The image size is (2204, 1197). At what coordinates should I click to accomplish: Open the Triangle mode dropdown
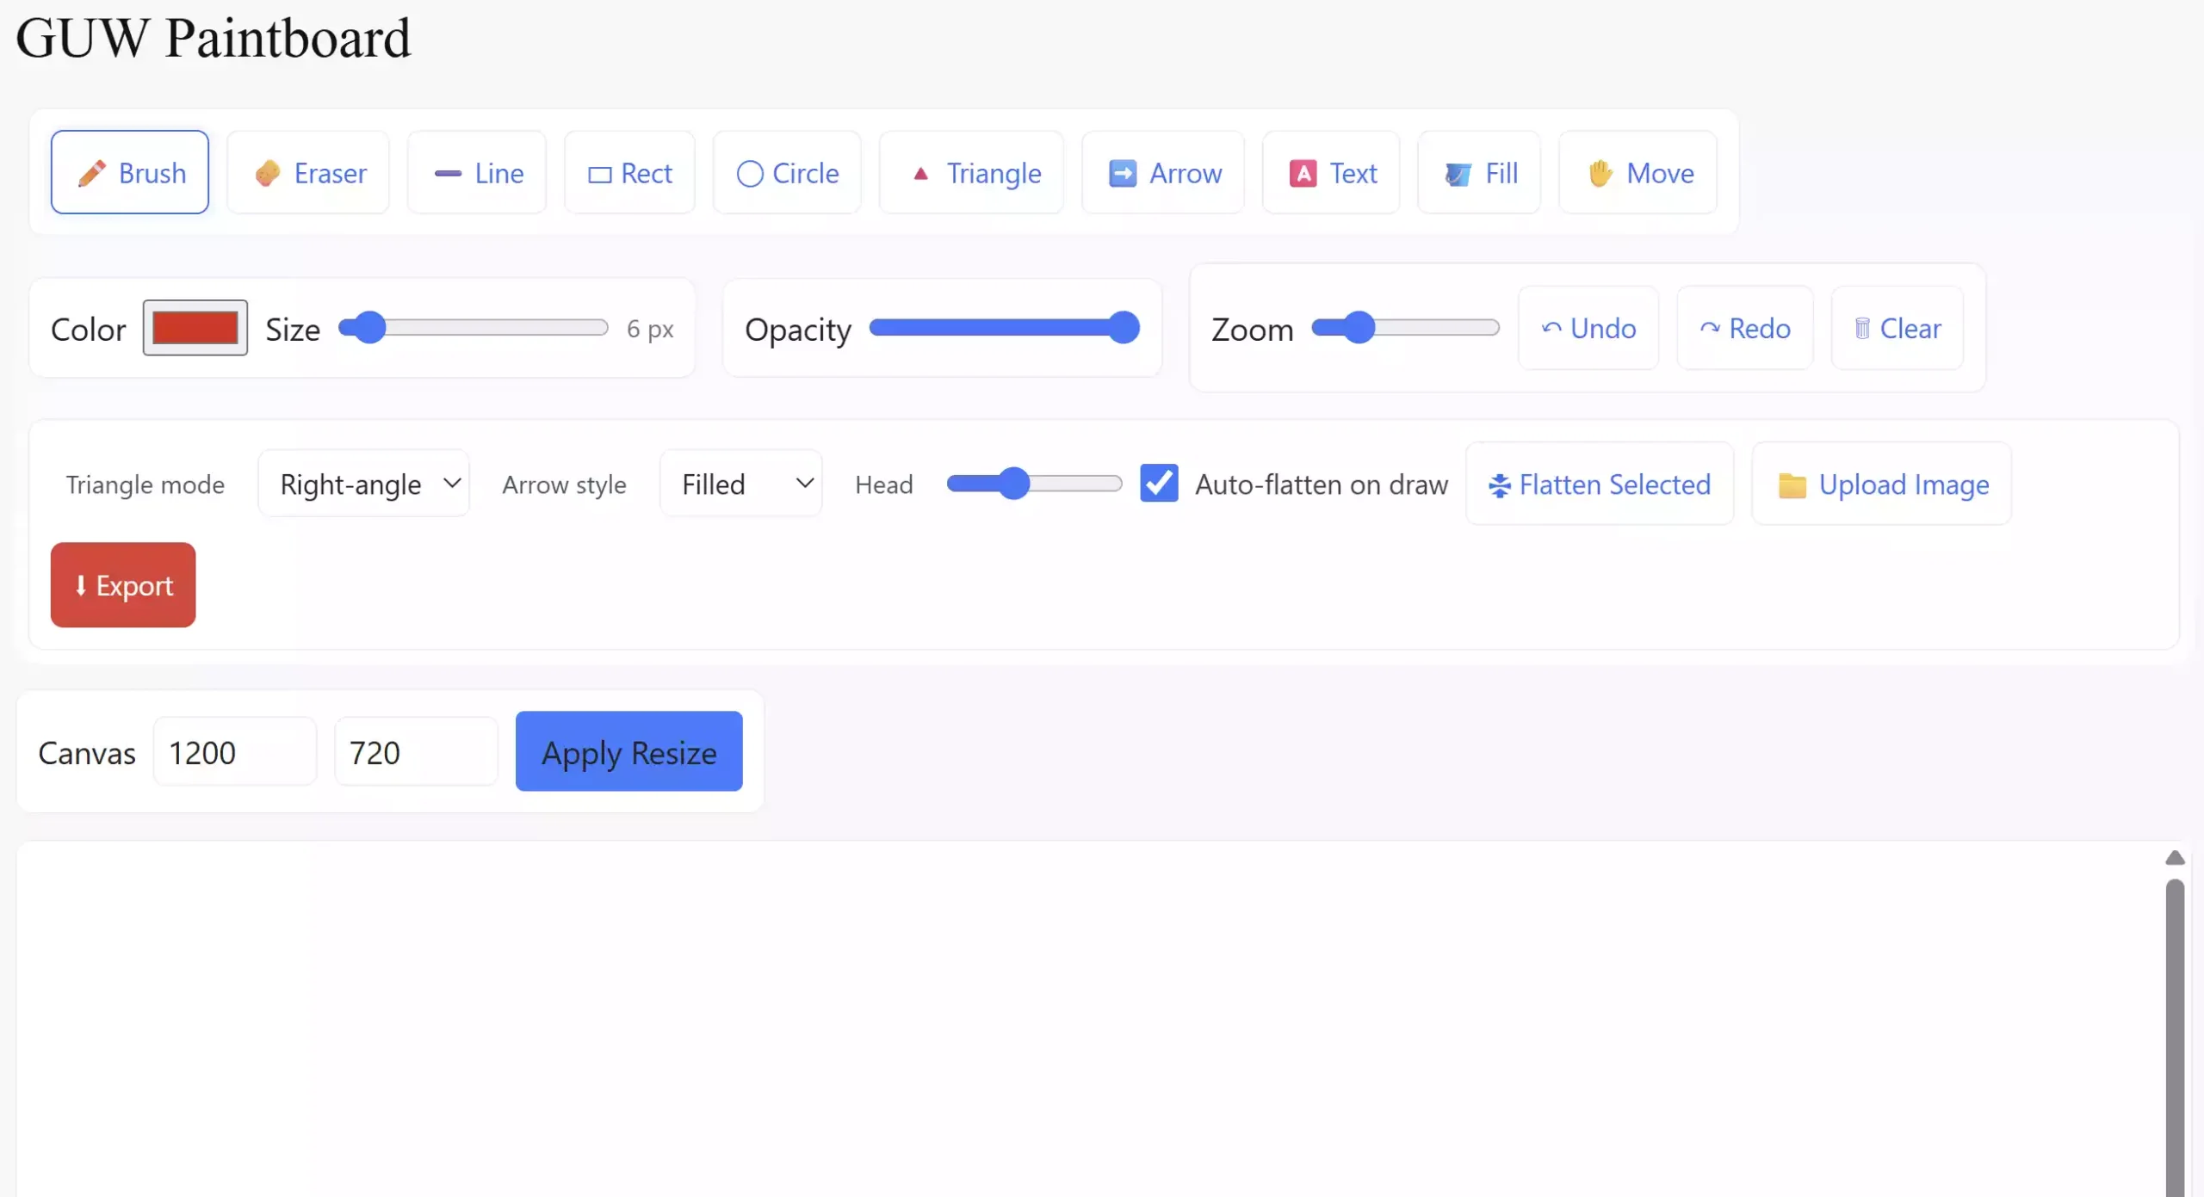pos(364,484)
